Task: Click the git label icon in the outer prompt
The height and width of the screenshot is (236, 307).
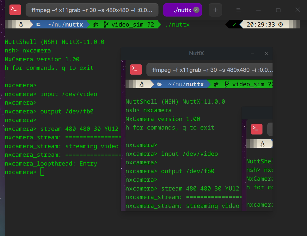Action: coord(95,24)
